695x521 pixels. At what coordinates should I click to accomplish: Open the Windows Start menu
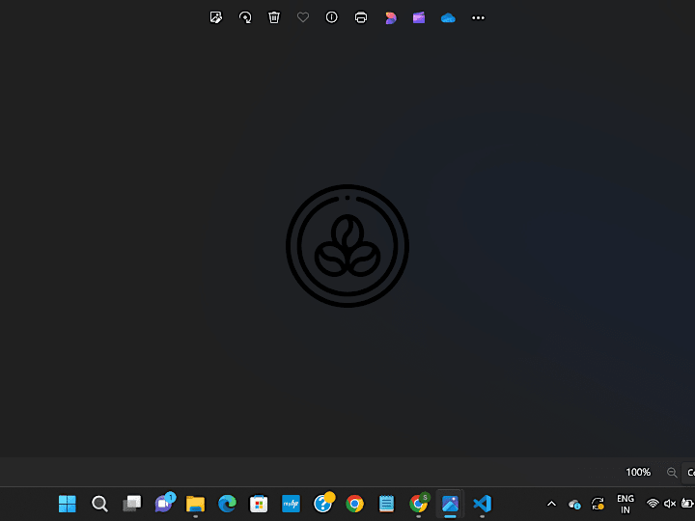(x=68, y=504)
